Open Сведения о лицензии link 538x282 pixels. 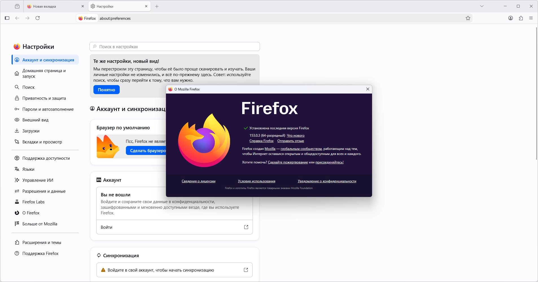(198, 181)
